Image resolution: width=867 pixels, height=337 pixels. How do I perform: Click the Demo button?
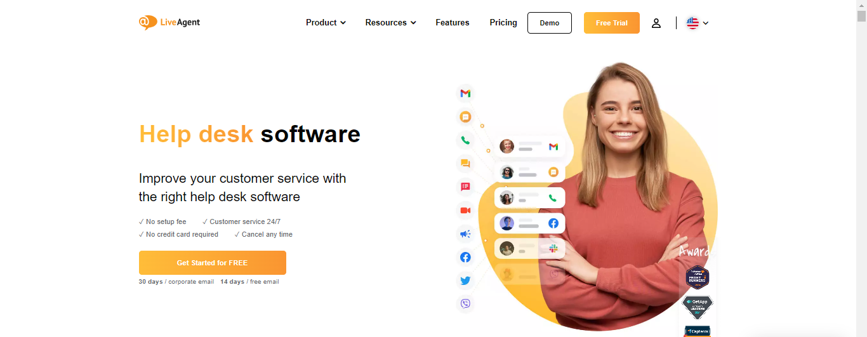coord(550,23)
